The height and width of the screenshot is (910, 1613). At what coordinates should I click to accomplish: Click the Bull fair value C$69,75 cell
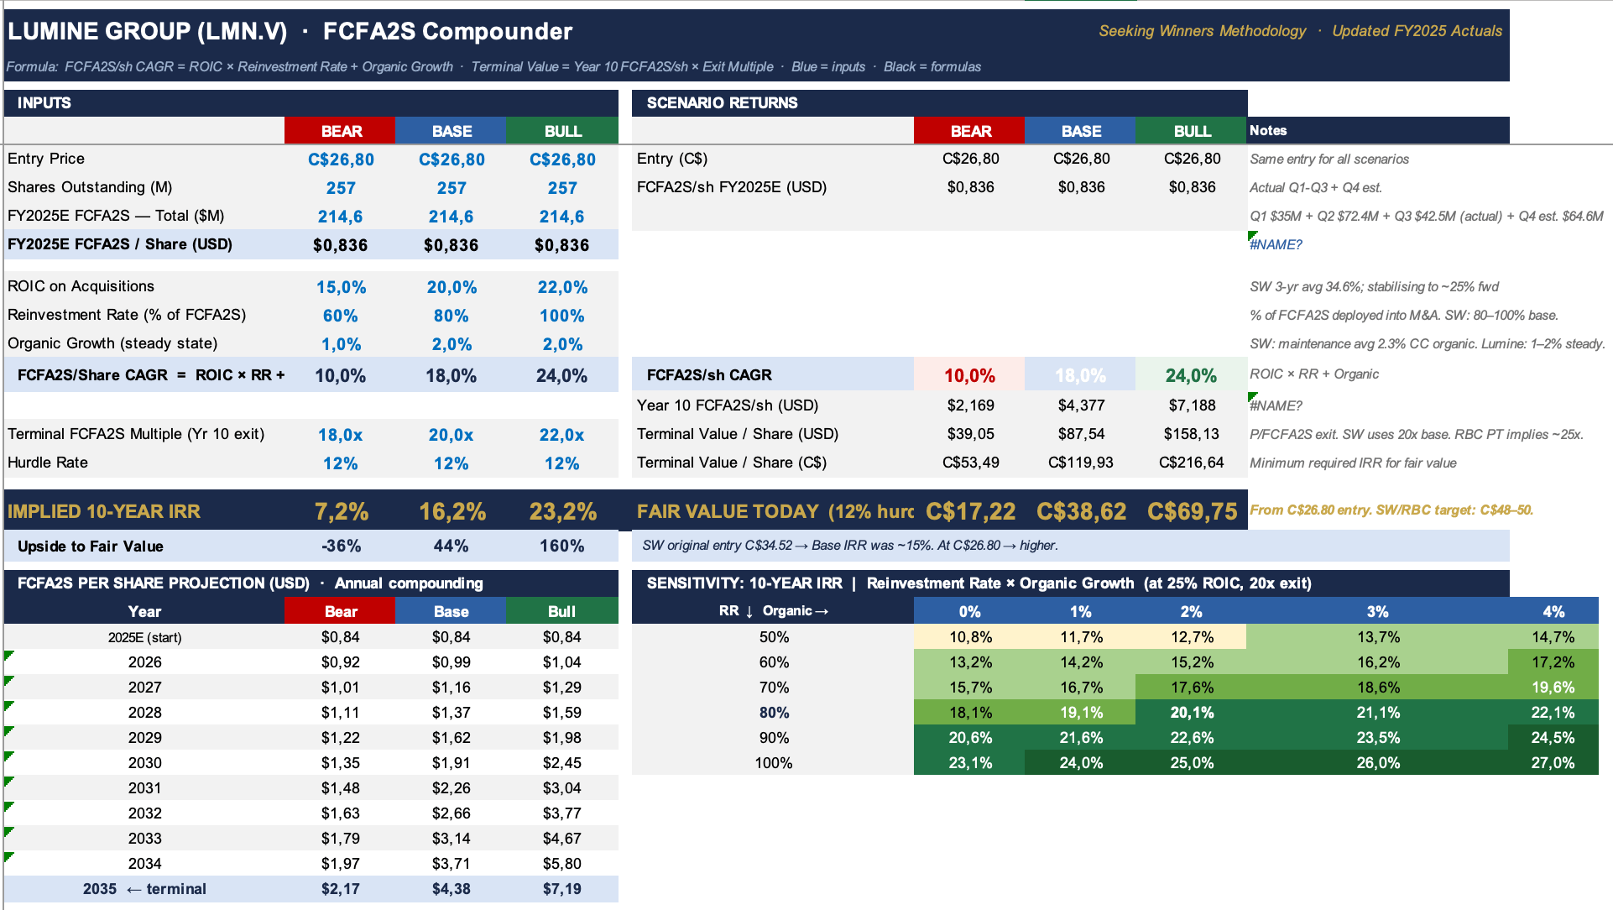[1192, 511]
